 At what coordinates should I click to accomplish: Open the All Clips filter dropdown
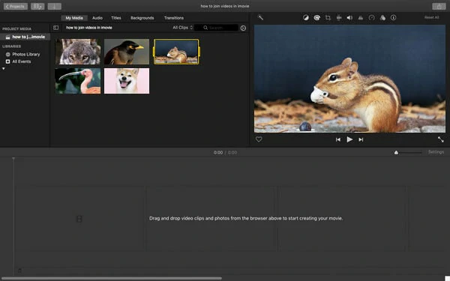pyautogui.click(x=182, y=28)
